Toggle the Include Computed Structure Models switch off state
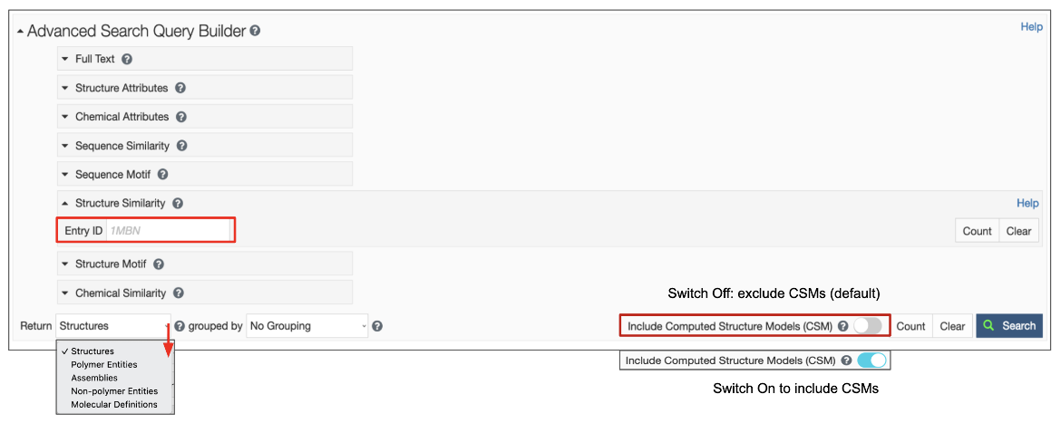Screen dimensions: 1061x423 pyautogui.click(x=867, y=326)
